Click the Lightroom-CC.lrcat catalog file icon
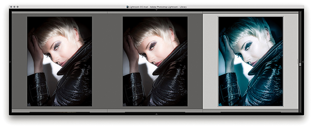 point(127,7)
